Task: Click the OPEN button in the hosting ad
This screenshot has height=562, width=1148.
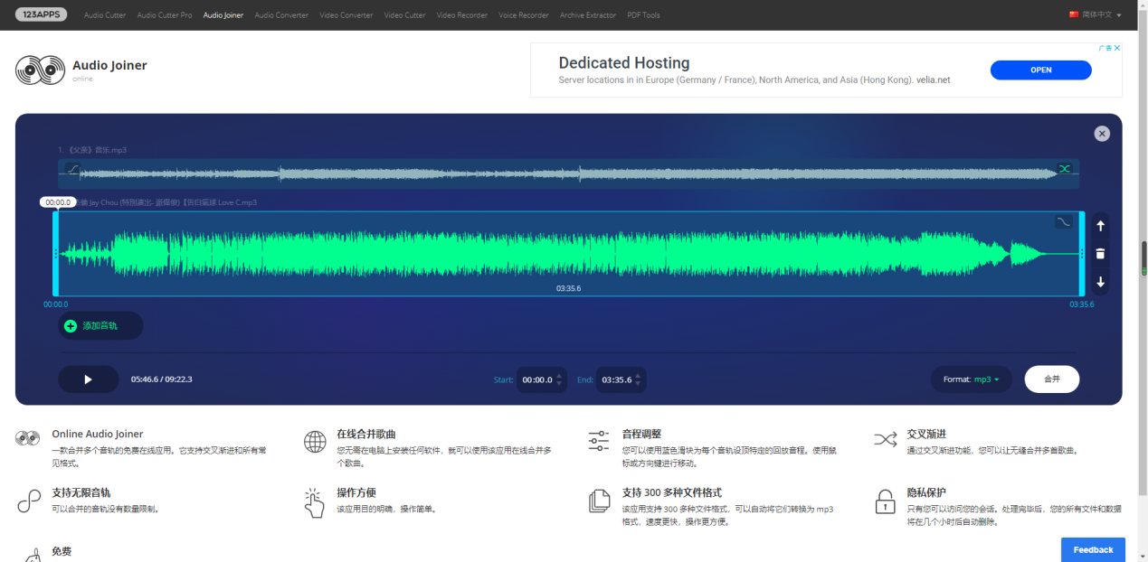Action: tap(1041, 70)
